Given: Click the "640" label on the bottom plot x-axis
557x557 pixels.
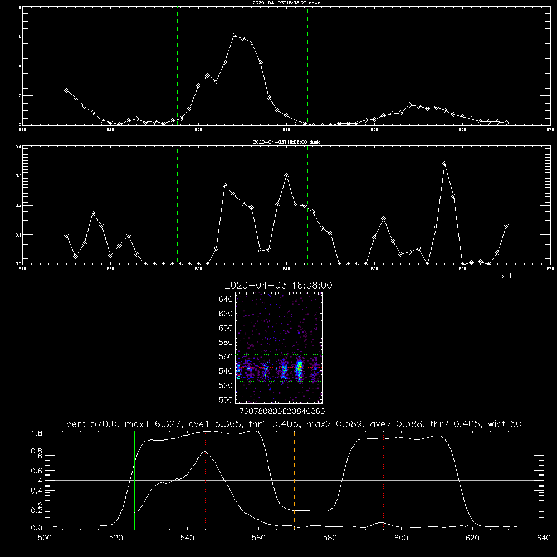Looking at the screenshot, I should pyautogui.click(x=544, y=538).
